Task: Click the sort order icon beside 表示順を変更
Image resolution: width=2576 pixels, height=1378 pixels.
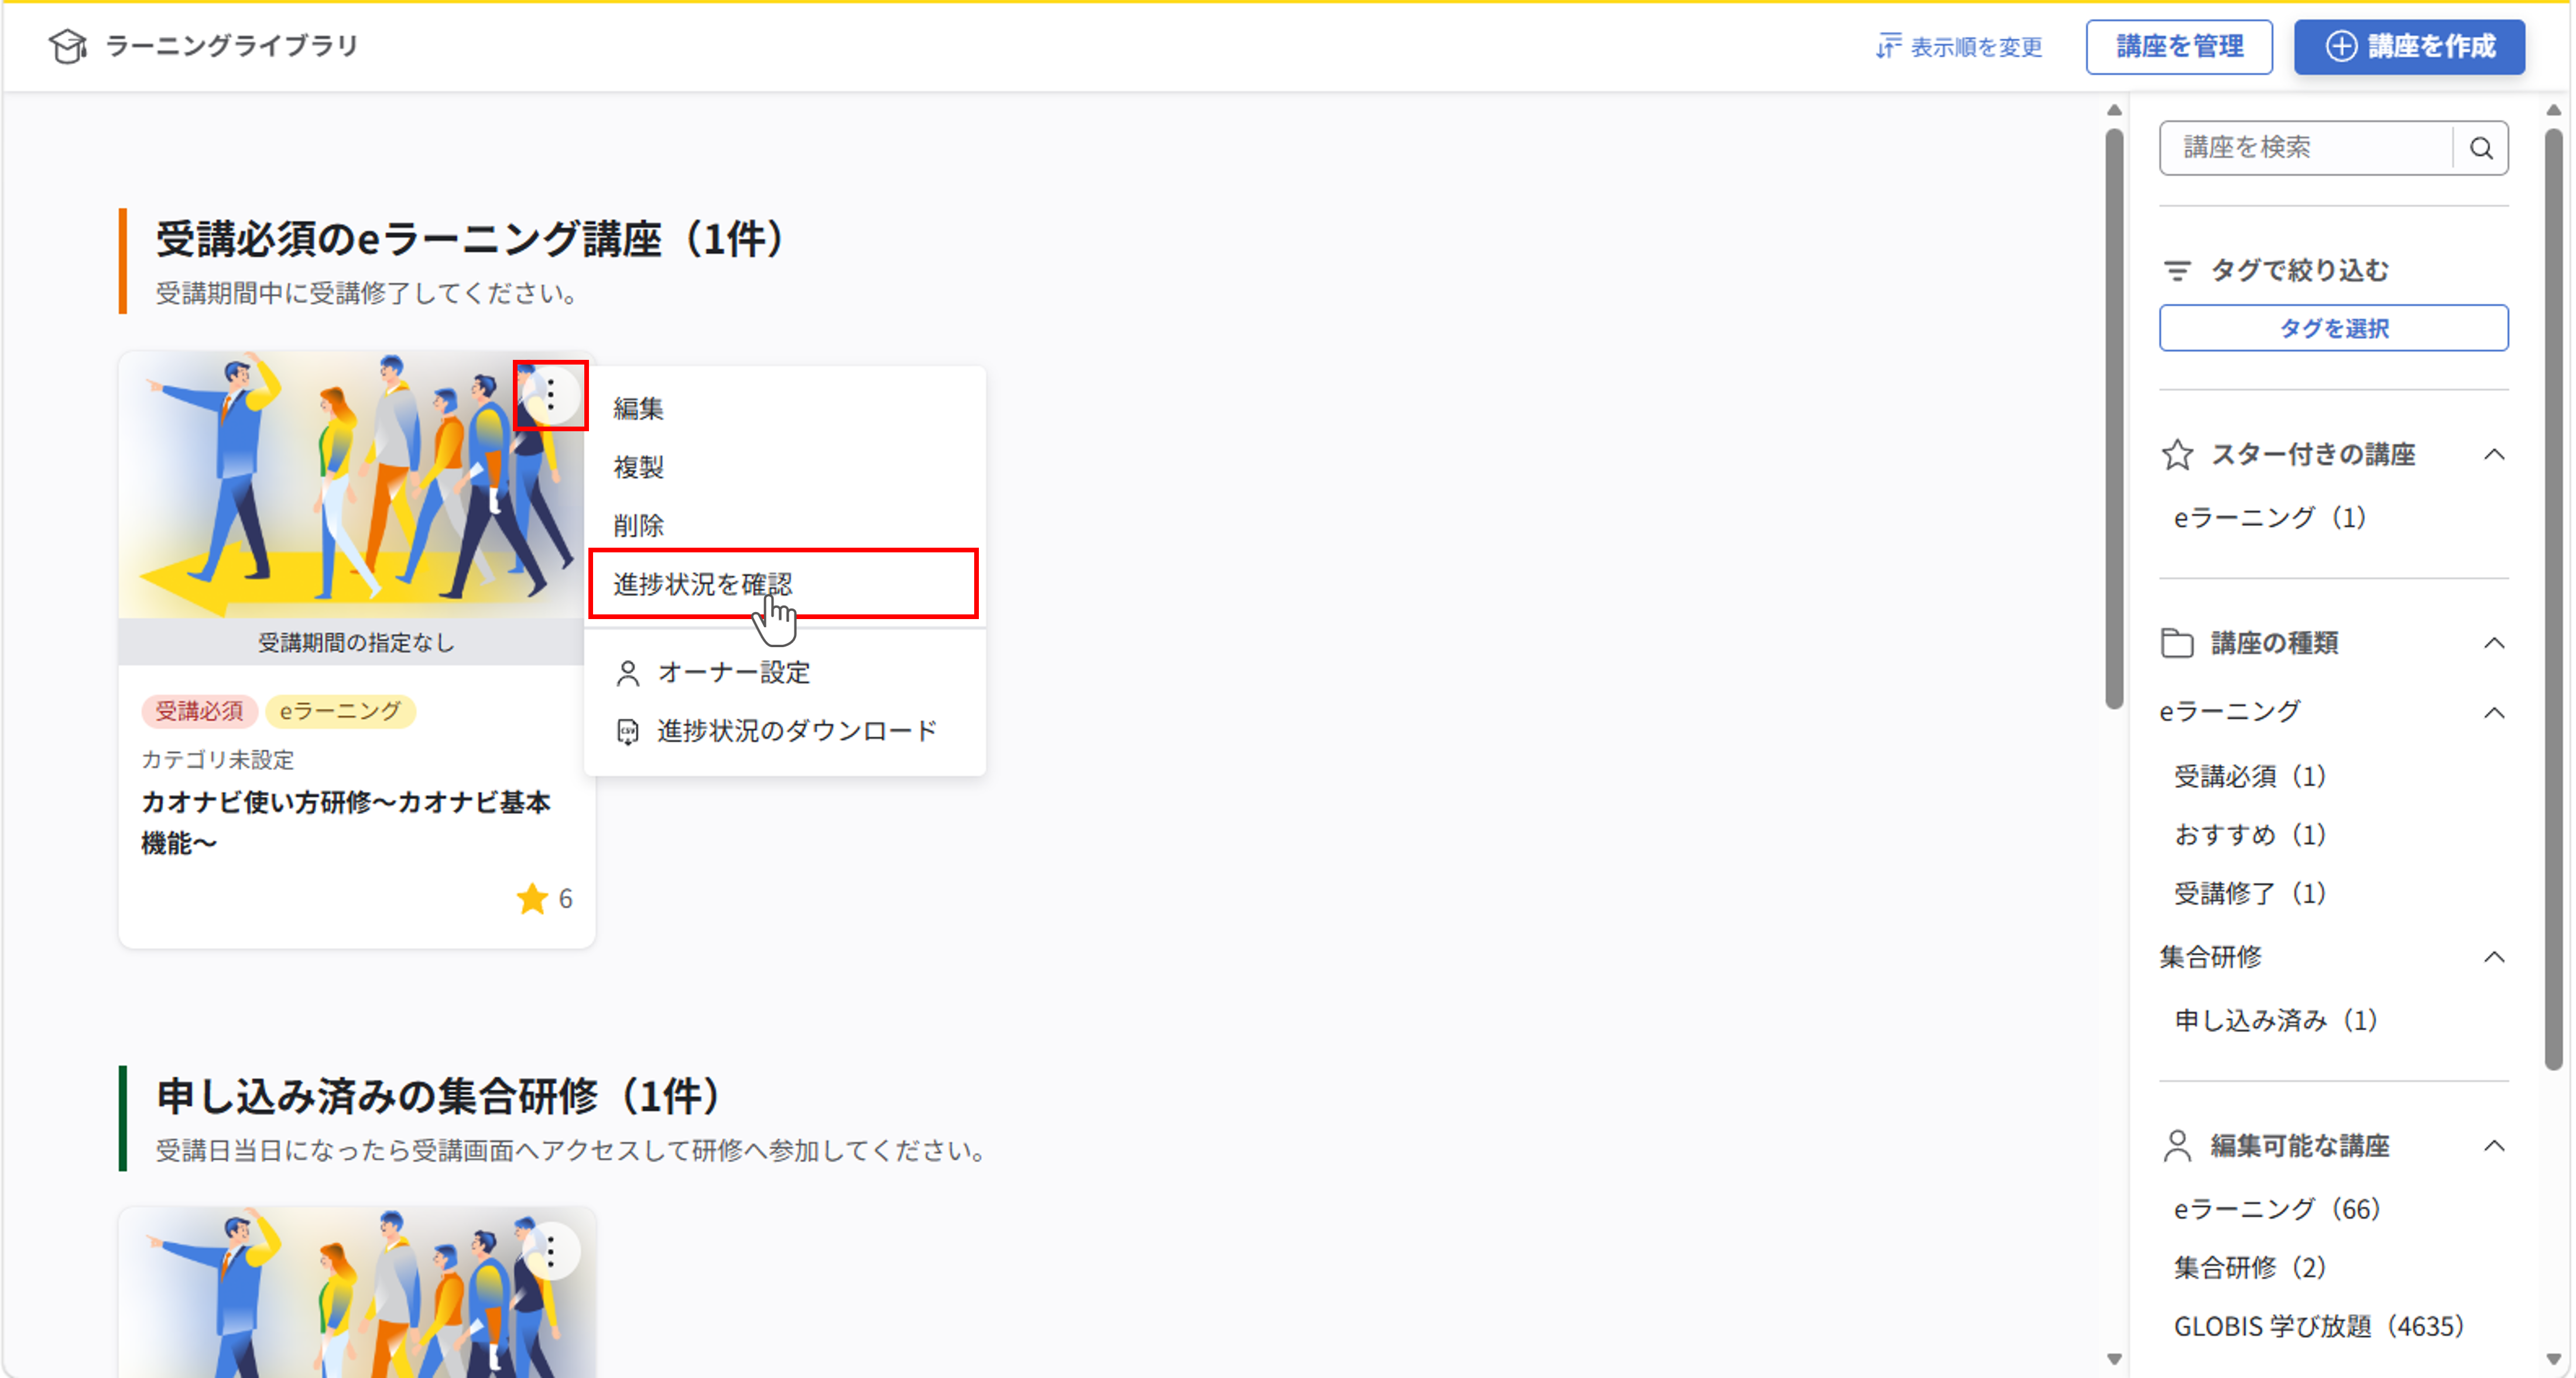Action: [1888, 46]
